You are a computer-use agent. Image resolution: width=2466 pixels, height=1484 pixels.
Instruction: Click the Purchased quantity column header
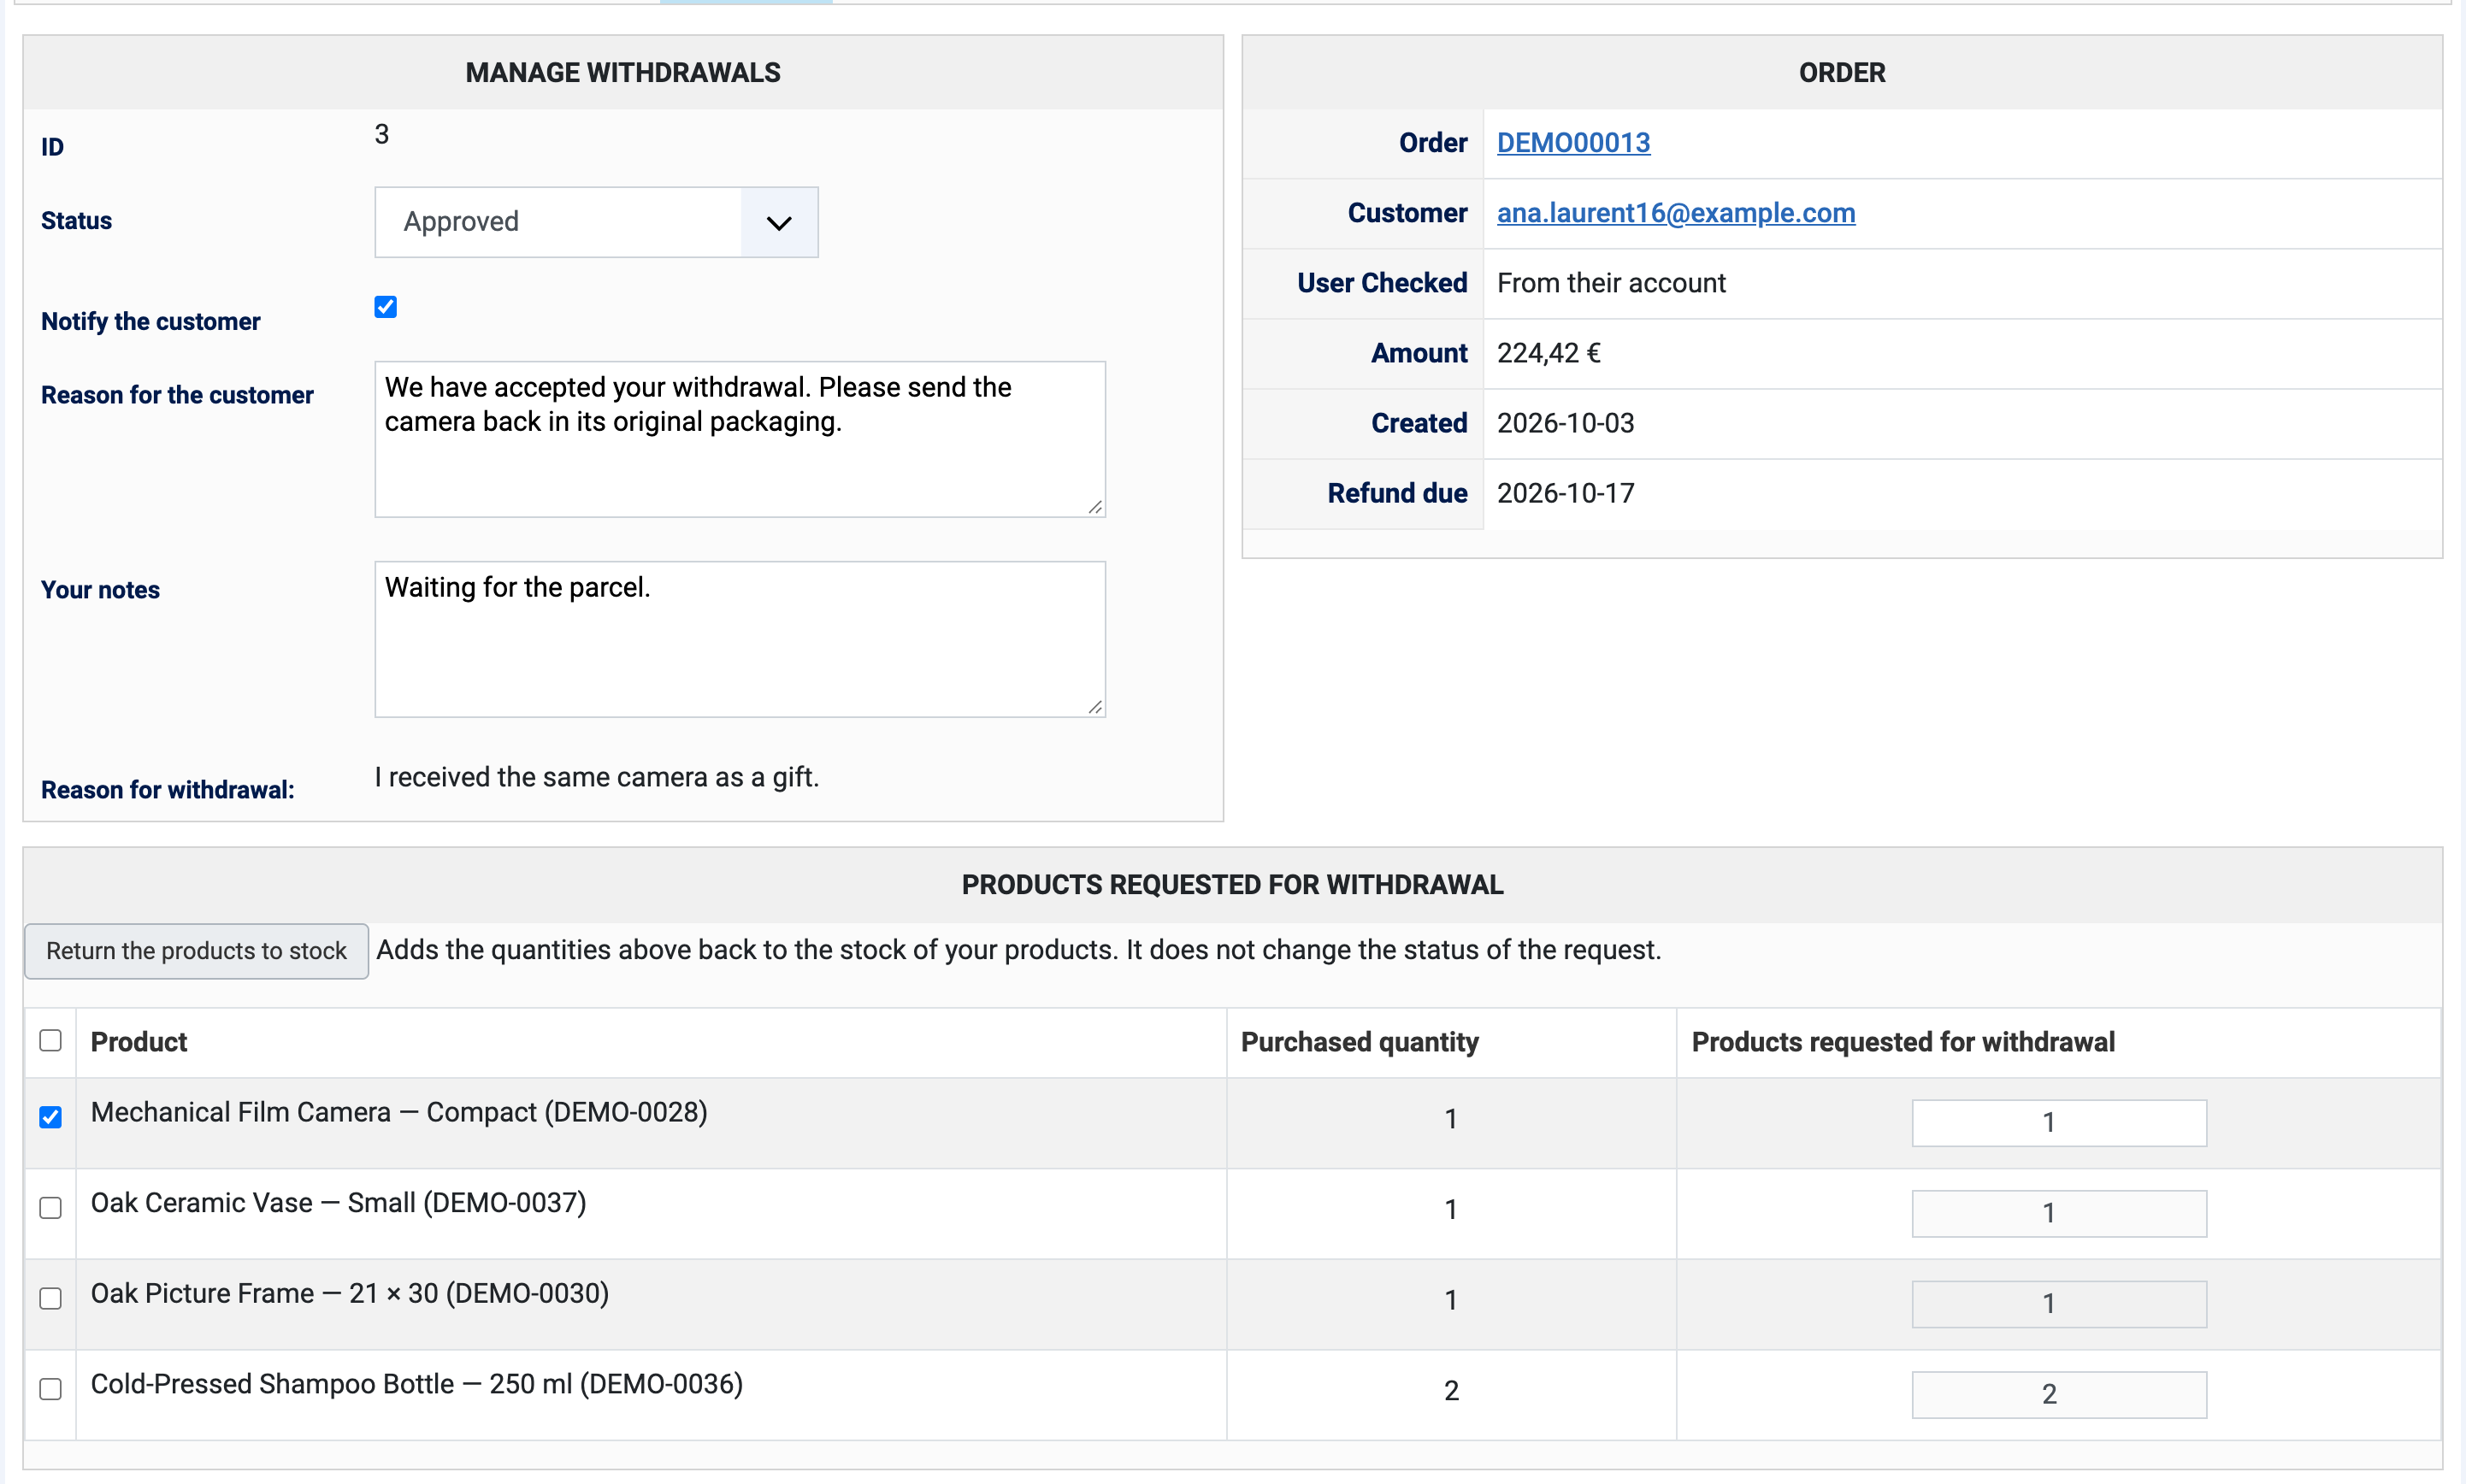click(1360, 1042)
